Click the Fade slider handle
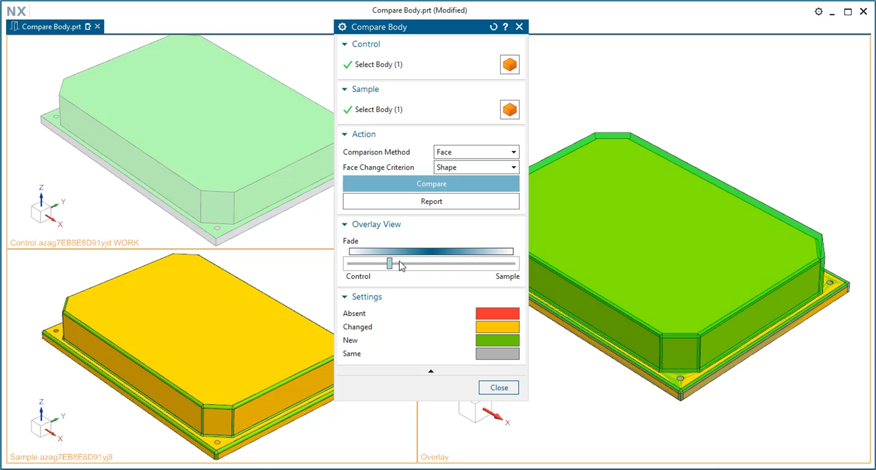Viewport: 876px width, 470px height. [389, 263]
